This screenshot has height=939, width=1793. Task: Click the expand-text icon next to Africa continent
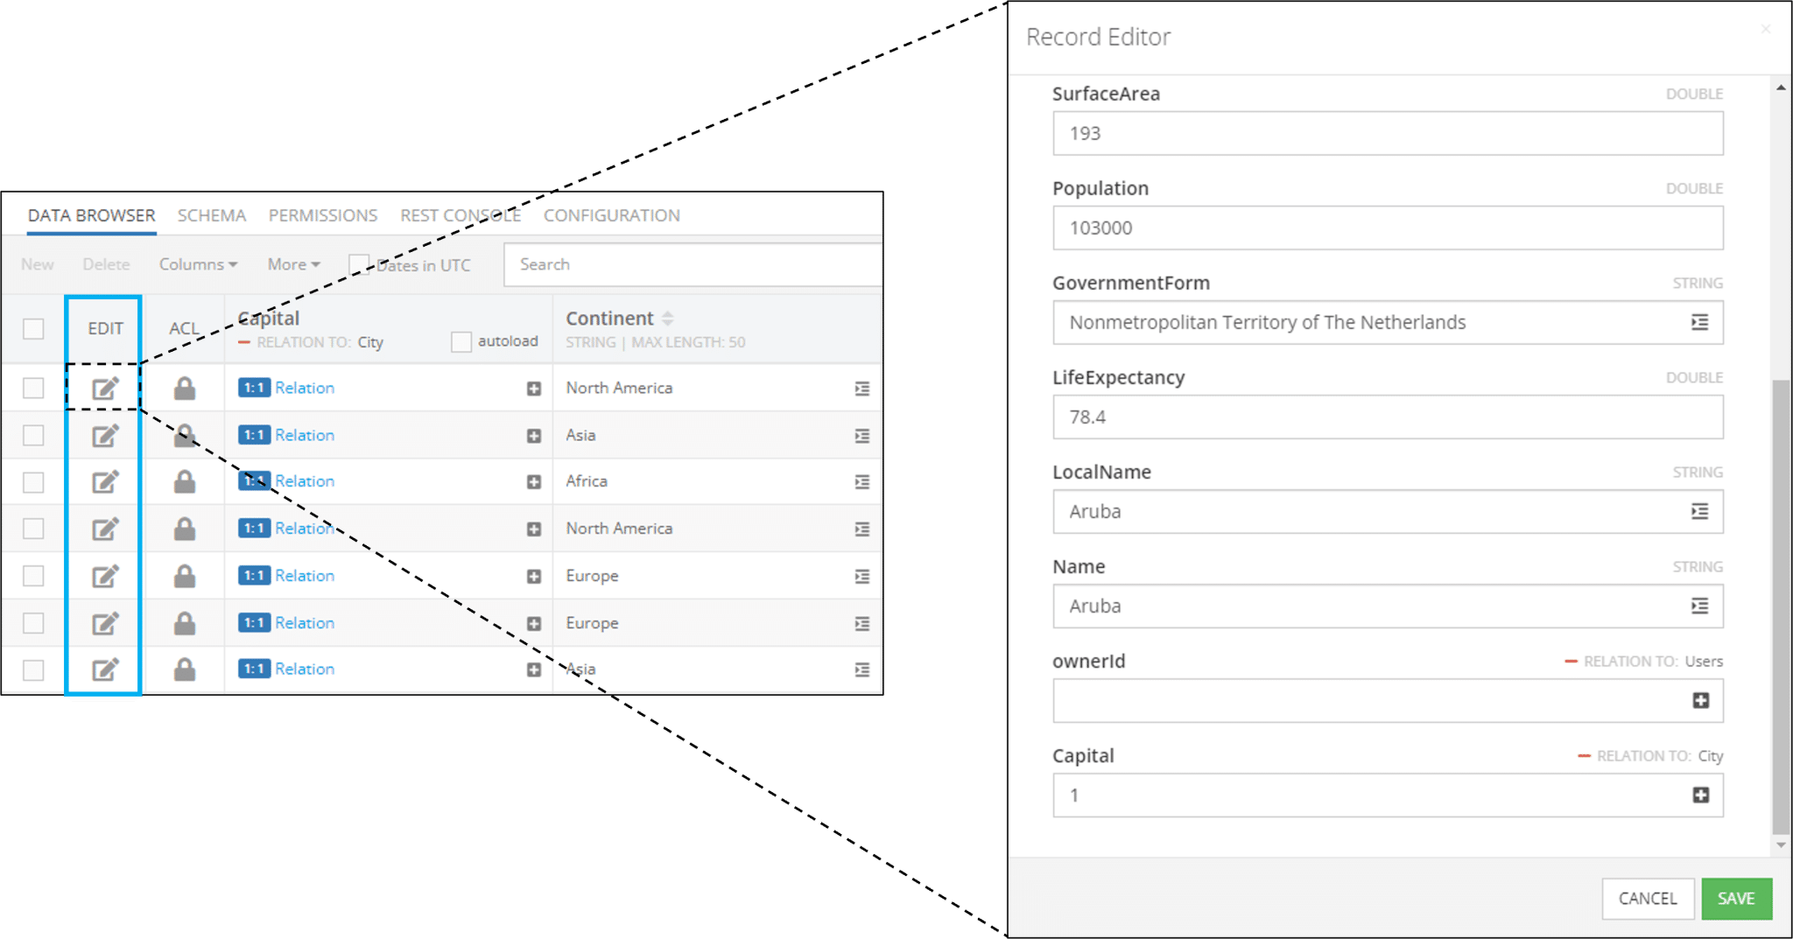[x=862, y=481]
